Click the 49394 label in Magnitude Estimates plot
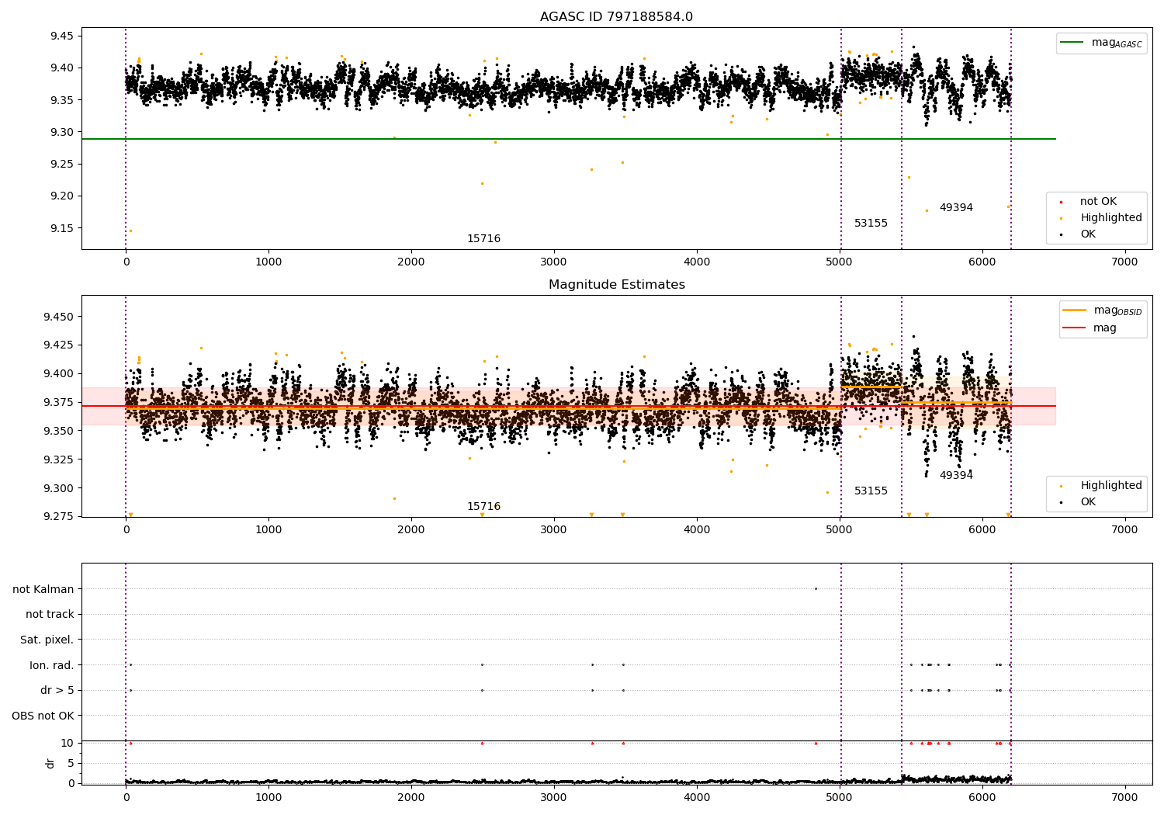Image resolution: width=1164 pixels, height=815 pixels. [x=956, y=475]
